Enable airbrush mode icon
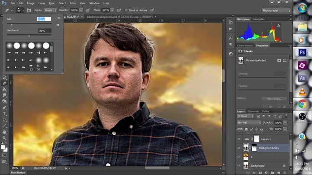The width and height of the screenshot is (312, 175). point(119,10)
